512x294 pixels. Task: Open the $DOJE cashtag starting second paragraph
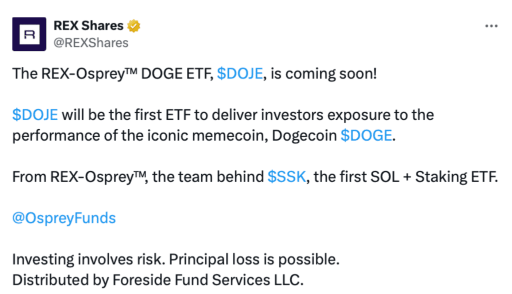point(35,115)
